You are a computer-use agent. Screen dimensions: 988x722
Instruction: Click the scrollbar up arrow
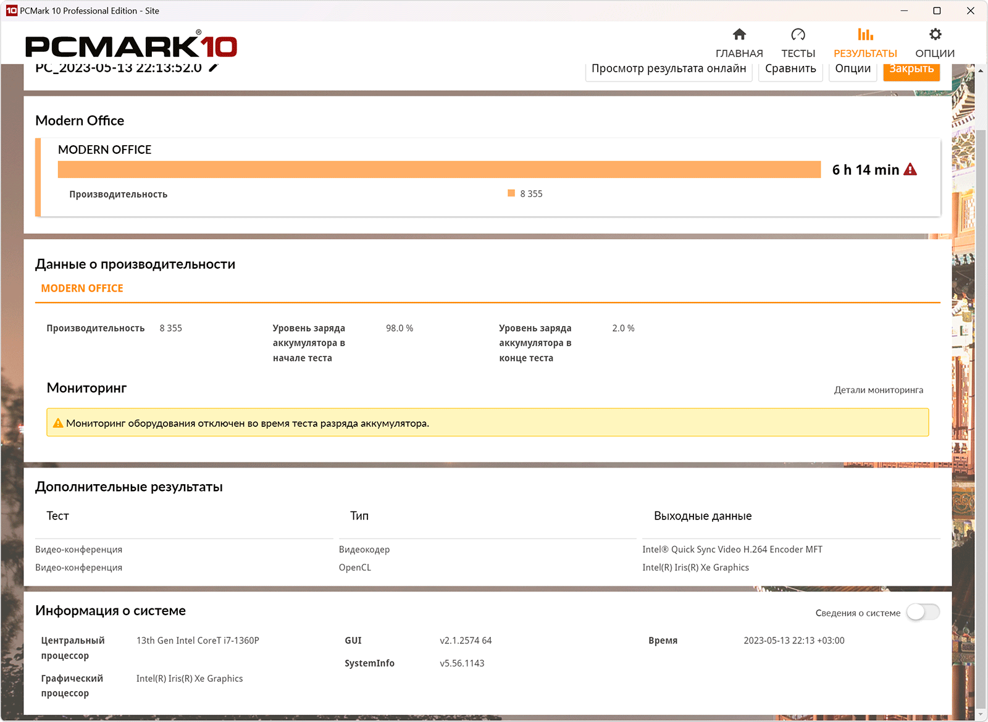pyautogui.click(x=980, y=70)
